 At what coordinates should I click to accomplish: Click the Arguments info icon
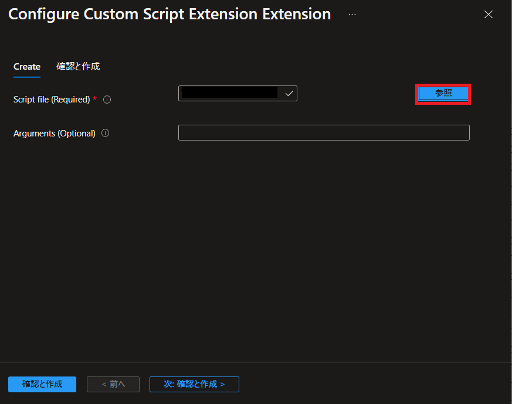105,133
